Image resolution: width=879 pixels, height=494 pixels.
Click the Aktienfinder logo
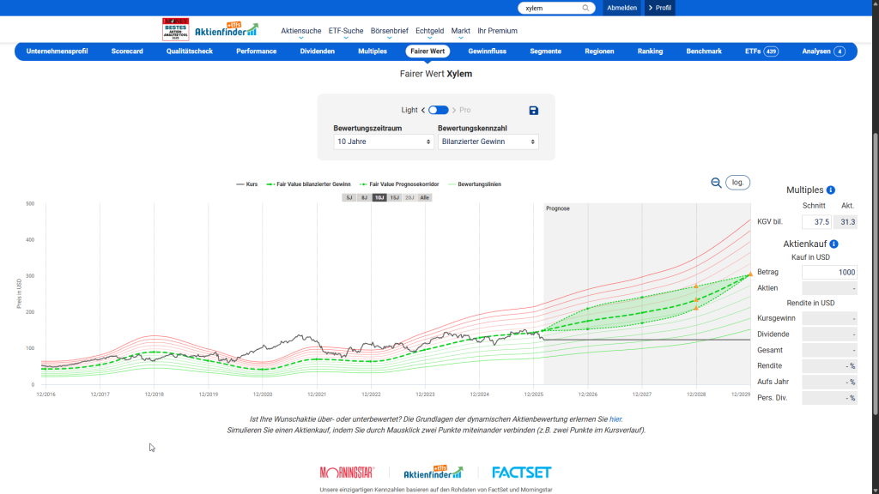point(226,30)
